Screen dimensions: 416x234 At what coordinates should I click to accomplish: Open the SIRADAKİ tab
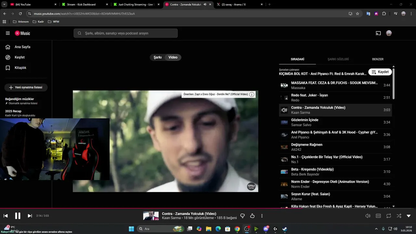coord(297,59)
